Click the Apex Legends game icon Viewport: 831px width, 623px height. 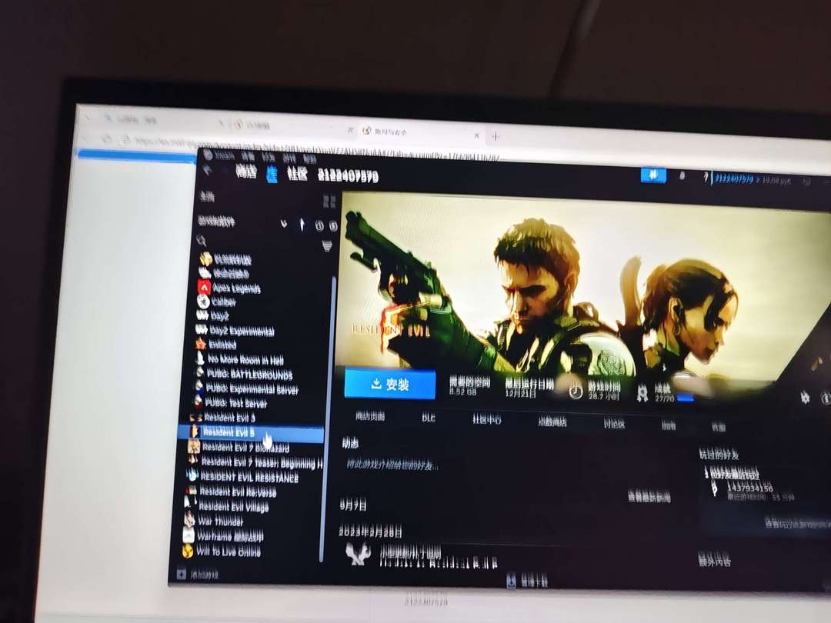[204, 287]
